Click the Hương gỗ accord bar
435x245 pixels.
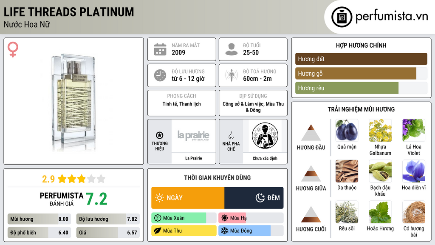(x=361, y=73)
